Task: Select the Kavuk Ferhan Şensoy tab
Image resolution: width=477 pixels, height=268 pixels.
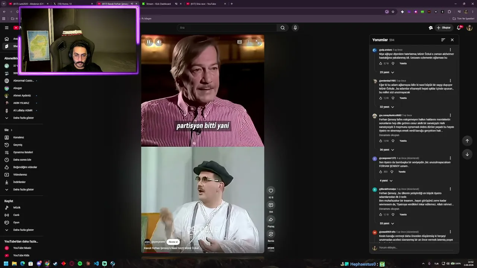Action: [117, 4]
